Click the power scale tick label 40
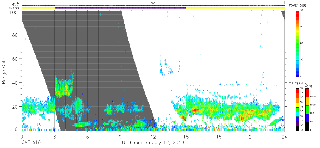Image resolution: width=320 pixels, height=148 pixels. (302, 10)
